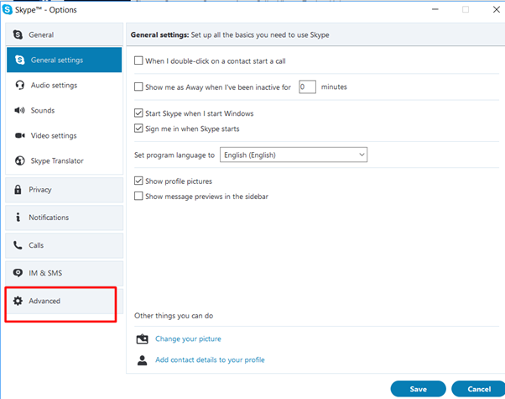Minimize the Skype Options window
The image size is (505, 399).
click(x=435, y=10)
